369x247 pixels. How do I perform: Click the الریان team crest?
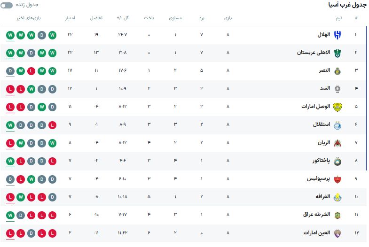[x=338, y=143]
